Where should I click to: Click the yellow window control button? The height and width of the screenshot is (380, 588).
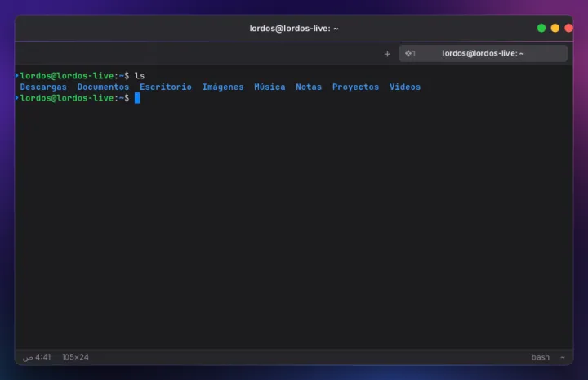point(555,28)
